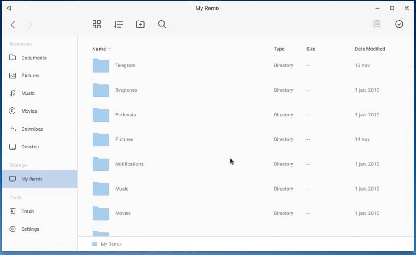
Task: Open Download from the sidebar
Action: pos(32,129)
